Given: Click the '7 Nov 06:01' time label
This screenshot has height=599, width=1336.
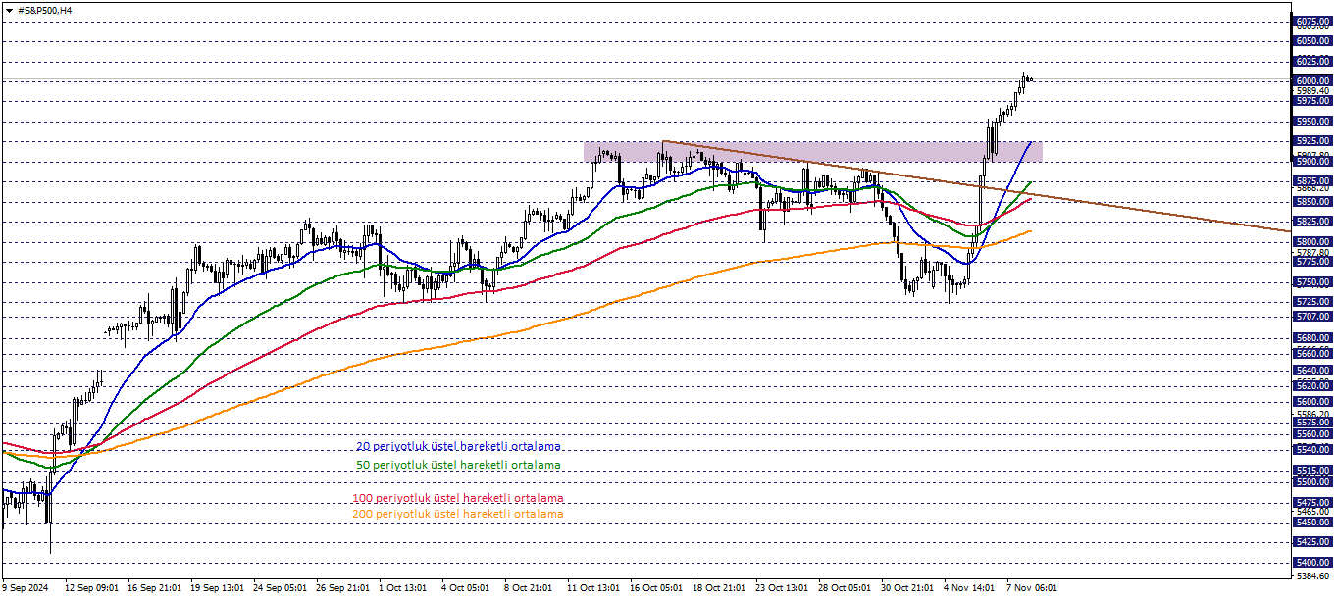Looking at the screenshot, I should (1032, 588).
